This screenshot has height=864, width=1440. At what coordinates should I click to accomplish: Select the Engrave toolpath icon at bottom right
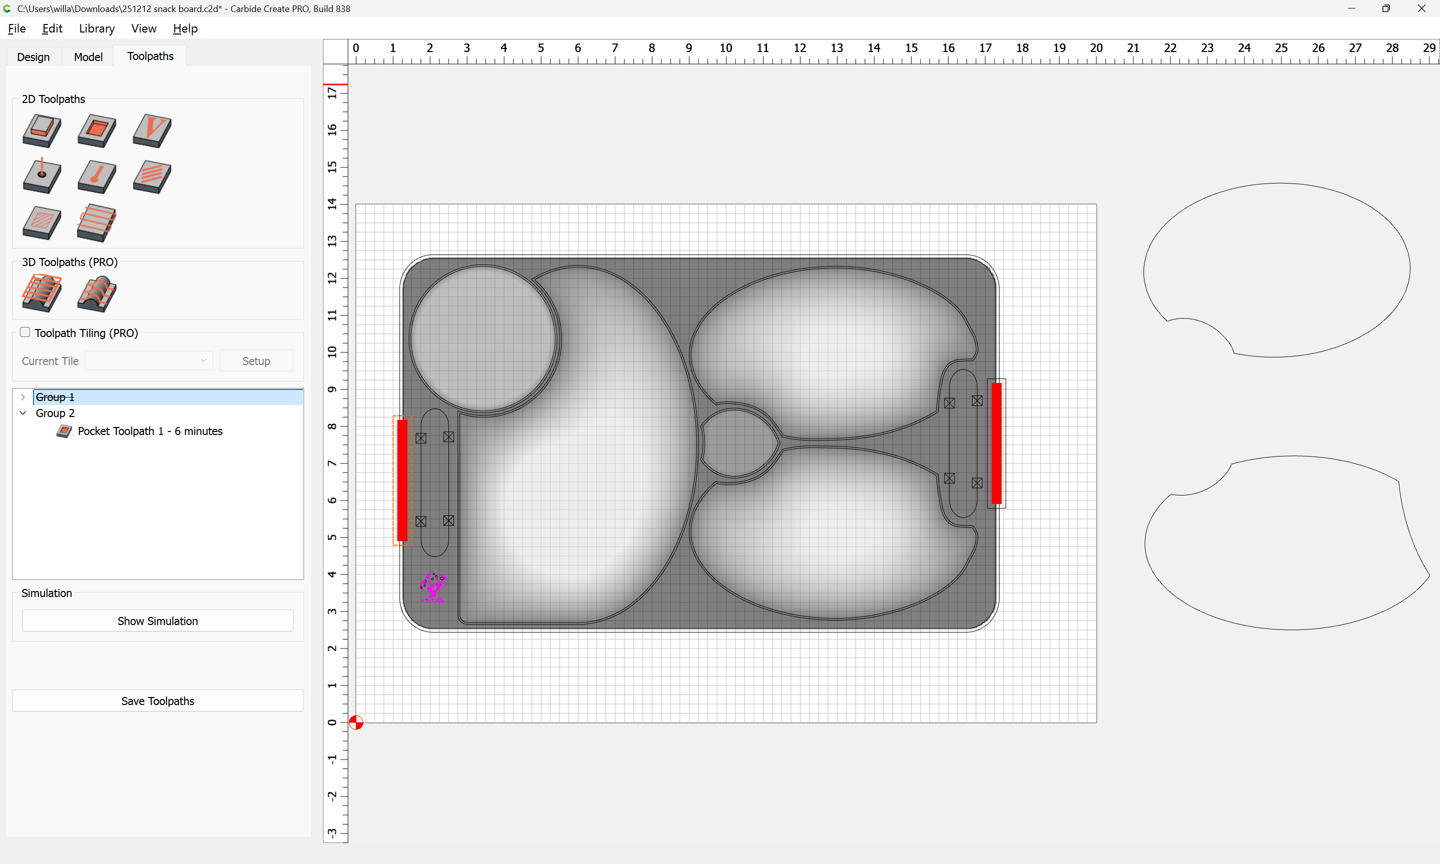coord(96,222)
